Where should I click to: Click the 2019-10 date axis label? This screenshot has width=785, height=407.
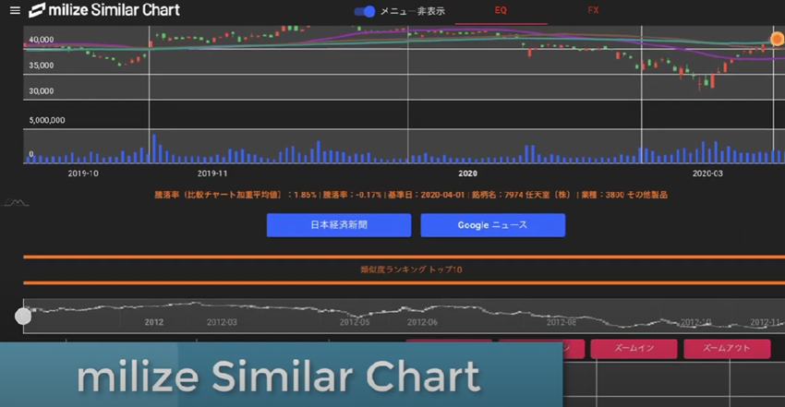(83, 174)
